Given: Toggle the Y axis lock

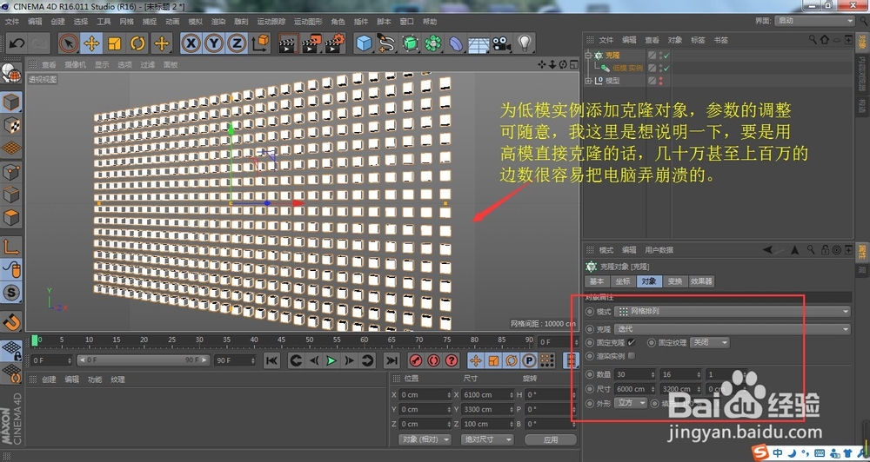Looking at the screenshot, I should 214,43.
